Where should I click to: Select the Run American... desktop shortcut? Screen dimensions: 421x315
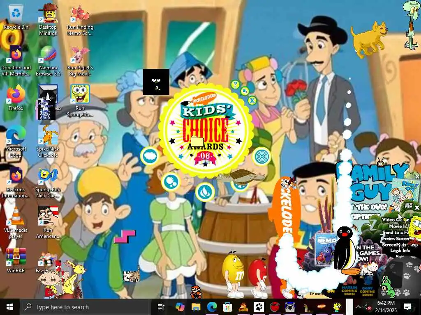(x=48, y=223)
